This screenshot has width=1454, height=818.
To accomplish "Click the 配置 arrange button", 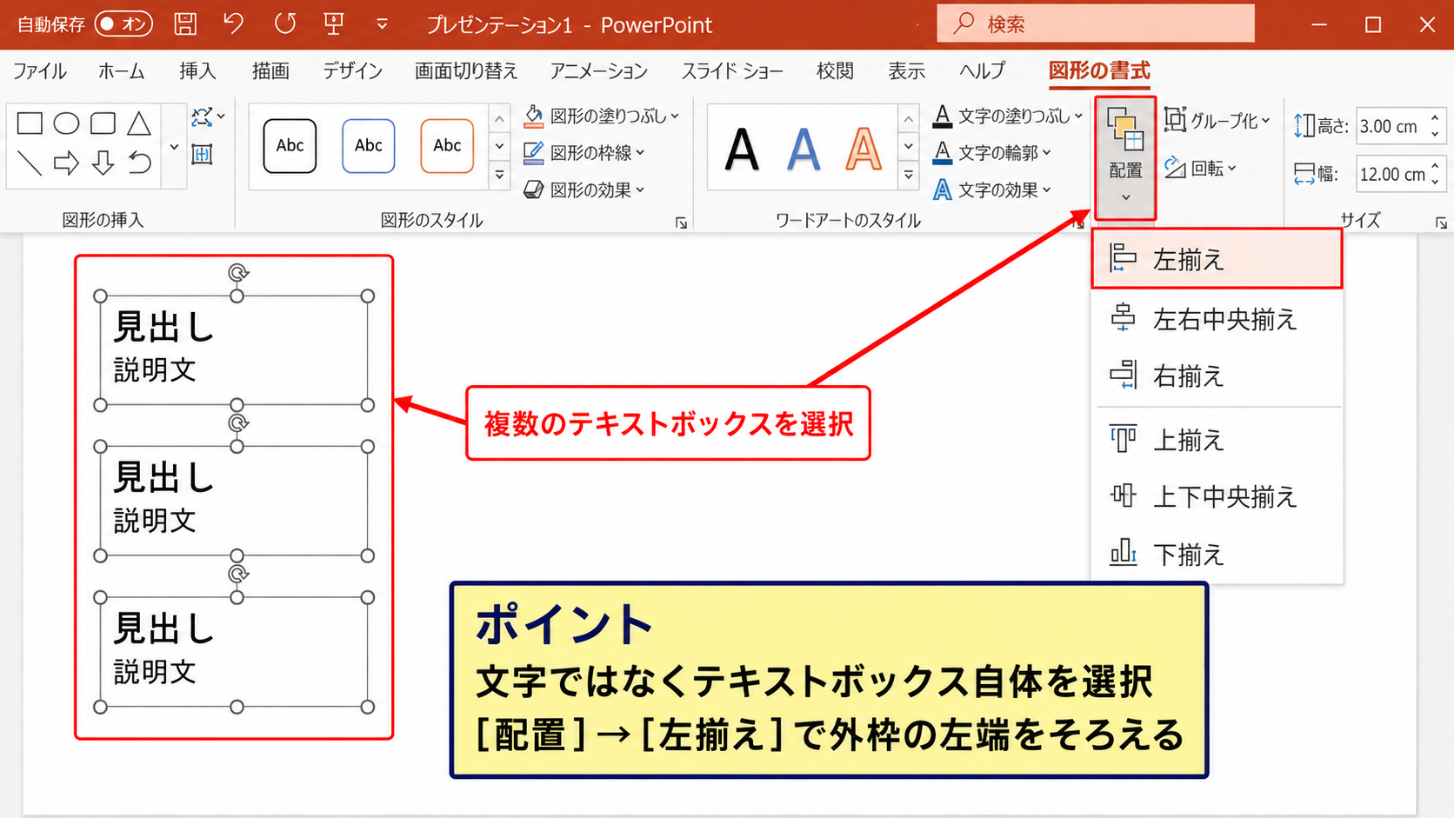I will tap(1125, 156).
